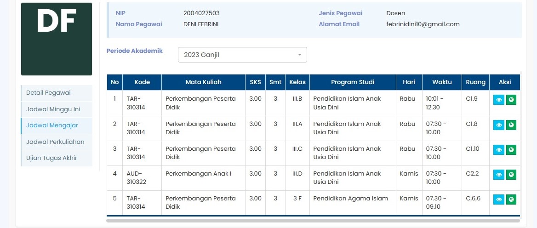Image resolution: width=537 pixels, height=228 pixels.
Task: Click the DF profile avatar
Action: 57,39
